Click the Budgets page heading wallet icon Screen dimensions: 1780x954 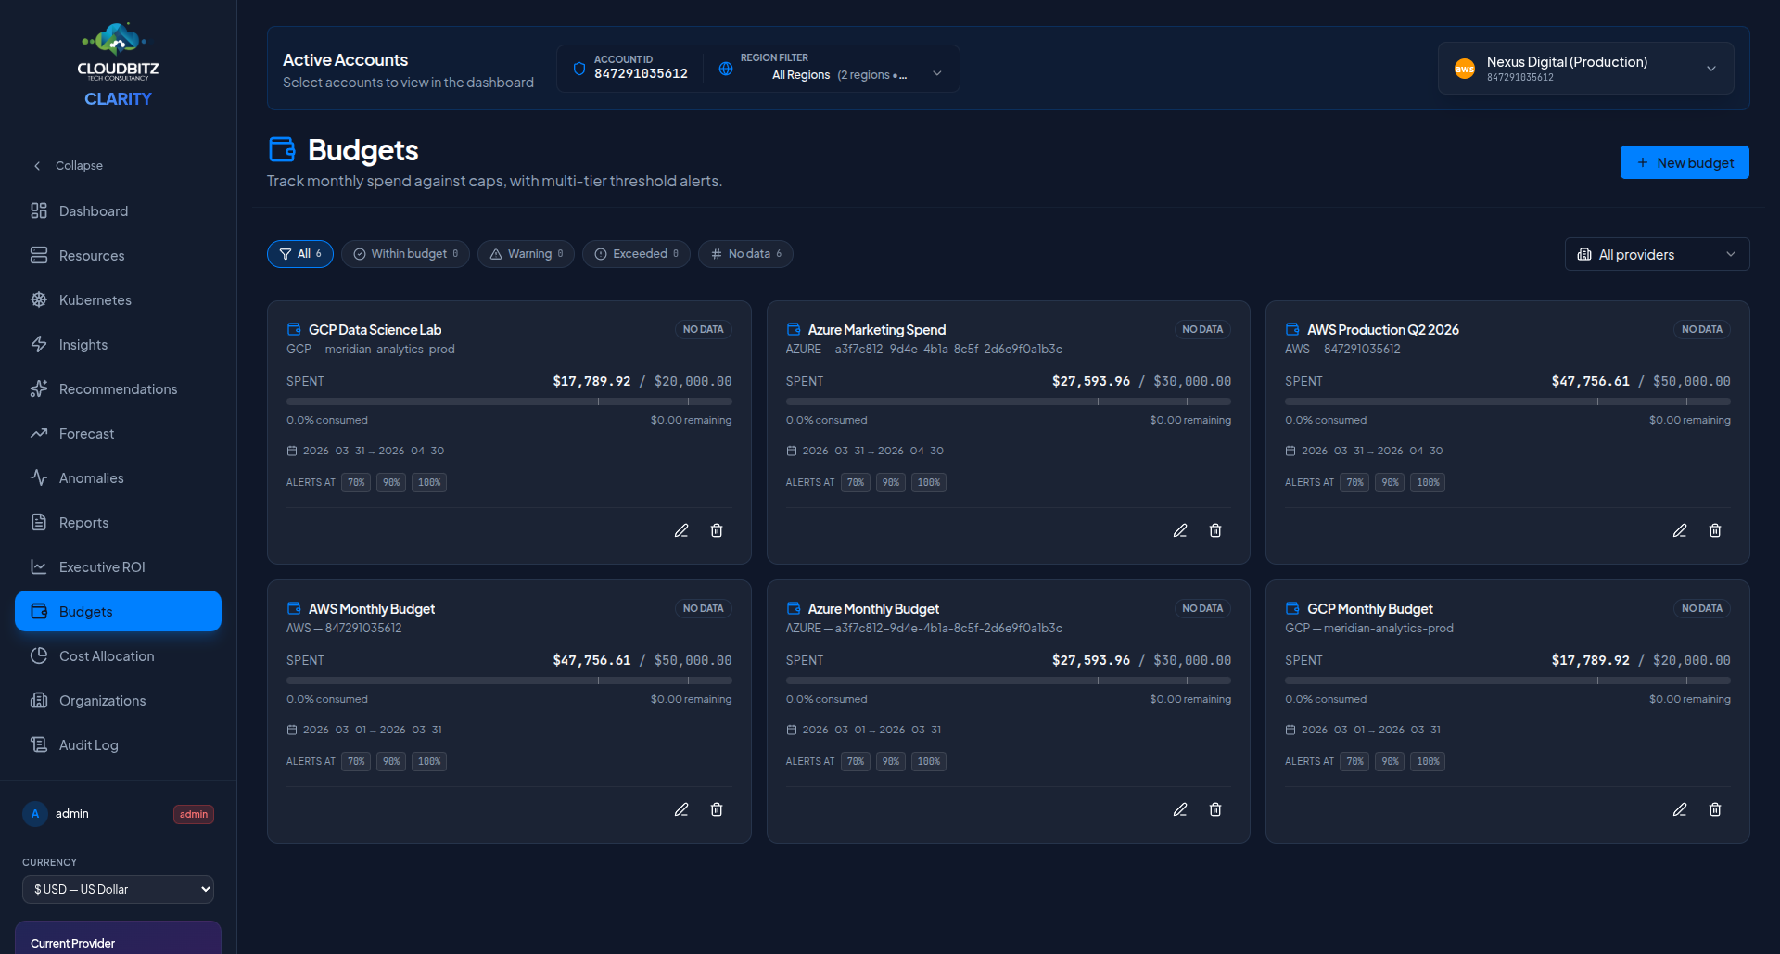pyautogui.click(x=282, y=149)
